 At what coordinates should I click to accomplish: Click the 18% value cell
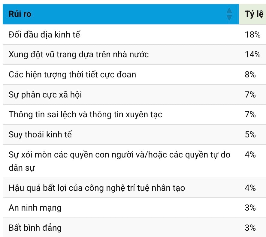click(252, 34)
